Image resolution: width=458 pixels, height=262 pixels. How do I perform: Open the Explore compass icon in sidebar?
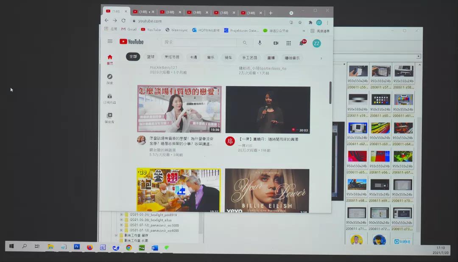point(109,78)
